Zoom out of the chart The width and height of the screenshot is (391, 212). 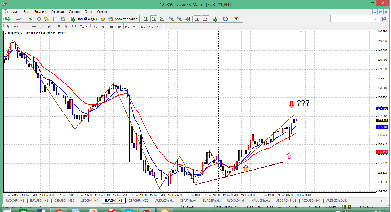[x=179, y=19]
